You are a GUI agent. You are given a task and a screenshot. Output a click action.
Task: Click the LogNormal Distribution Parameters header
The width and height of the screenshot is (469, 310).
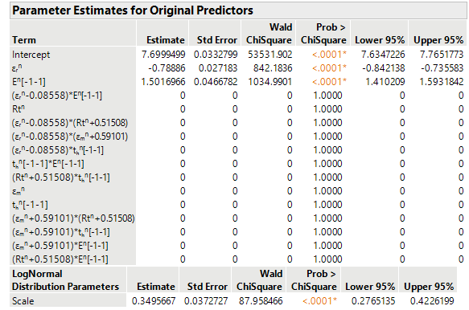point(65,280)
